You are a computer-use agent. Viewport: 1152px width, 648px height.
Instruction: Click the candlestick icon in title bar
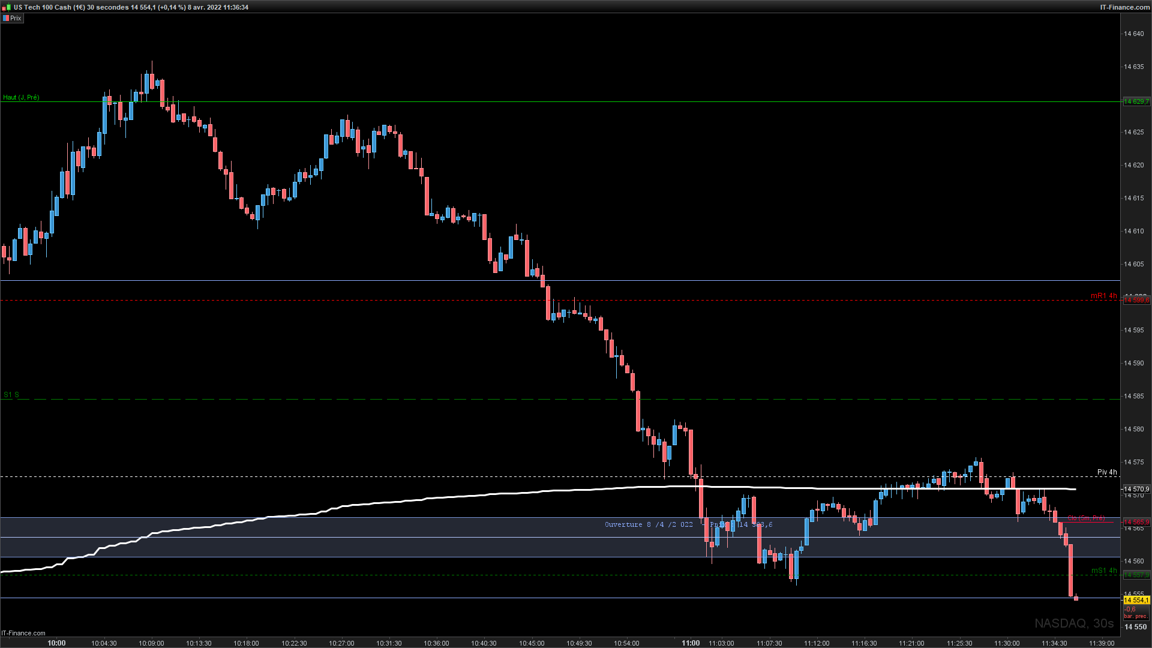click(7, 7)
